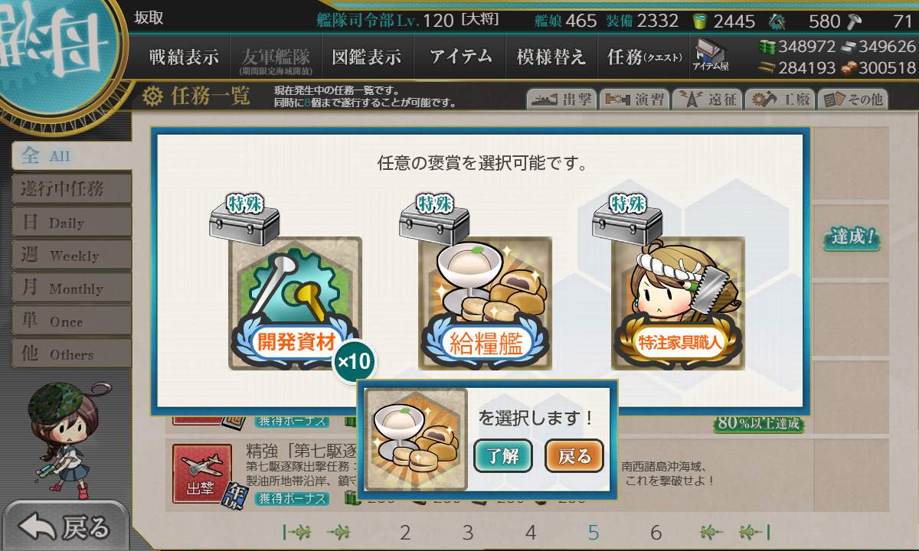Open the アイテム屋 shop icon
This screenshot has height=551, width=919.
click(x=711, y=55)
